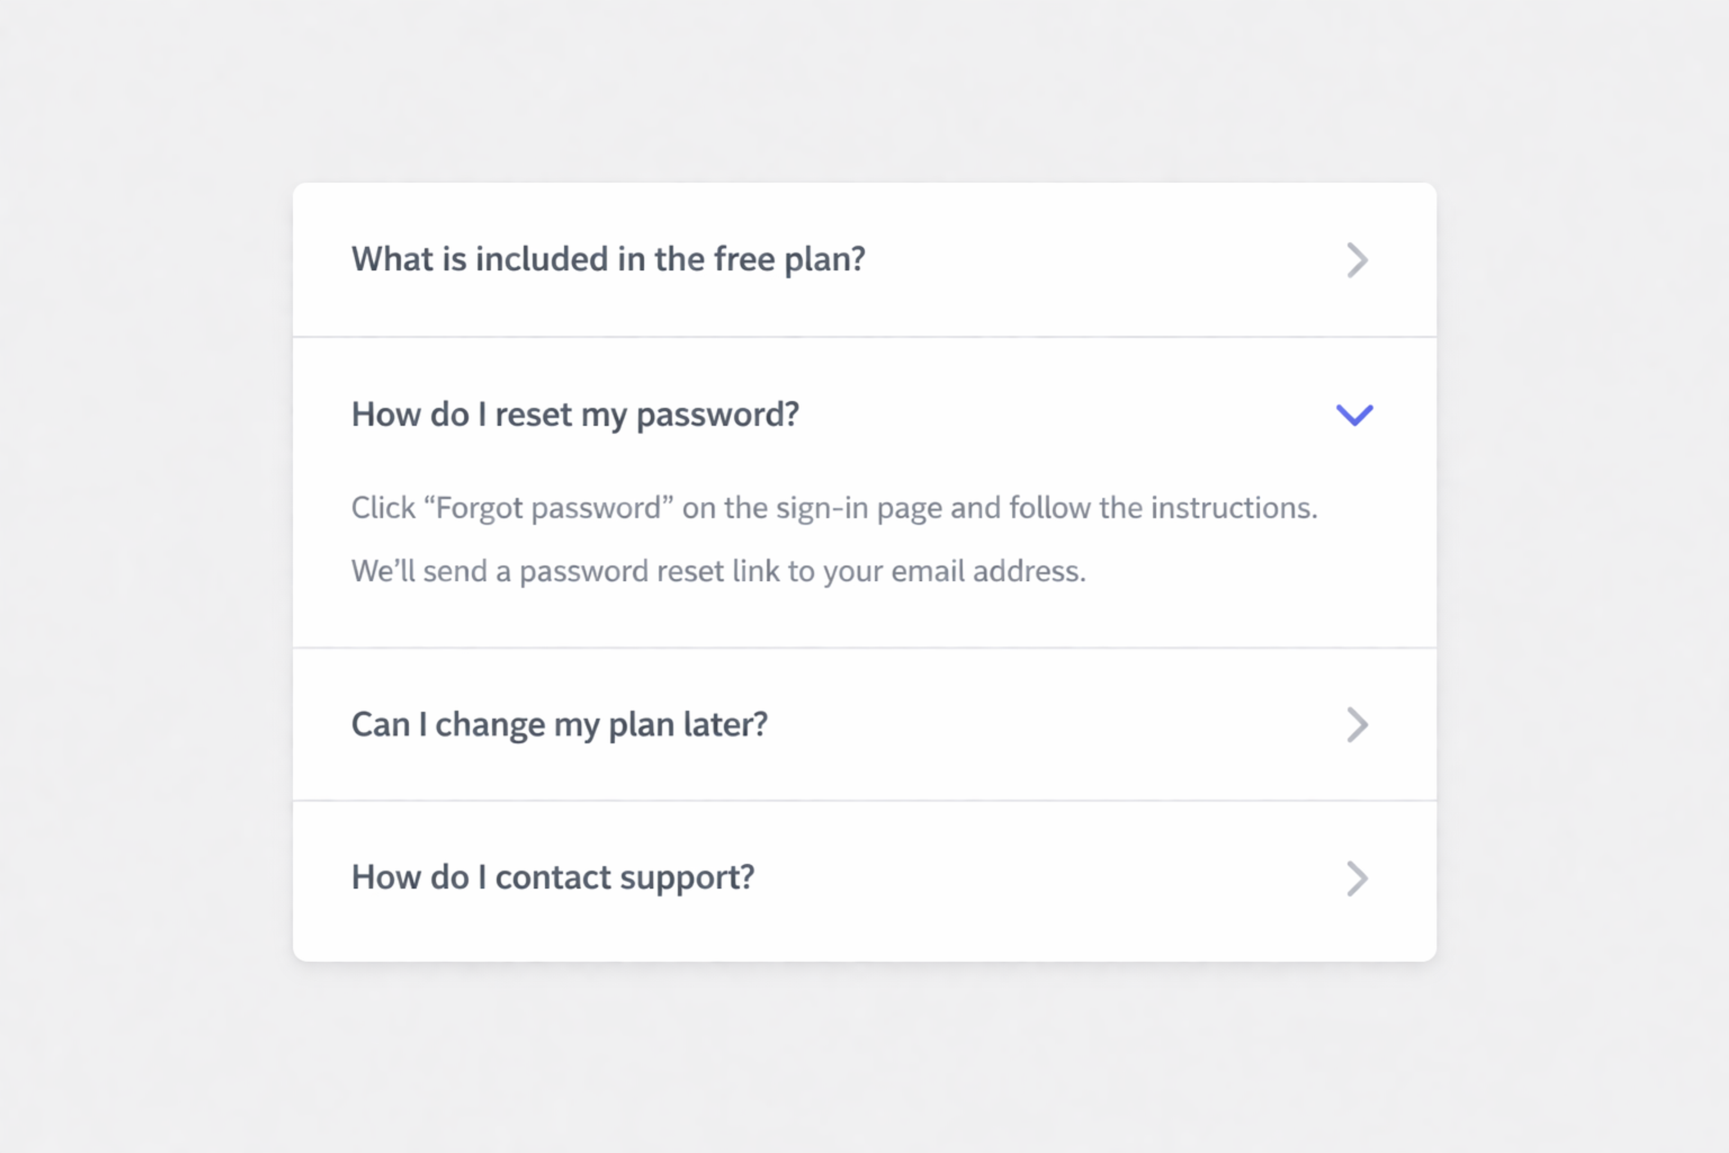Viewport: 1729px width, 1153px height.
Task: Click the sentence mentioning 'Forgot password'
Action: pyautogui.click(x=834, y=508)
